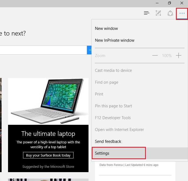Click Send feedback menu entry
This screenshot has width=188, height=181.
(x=140, y=141)
